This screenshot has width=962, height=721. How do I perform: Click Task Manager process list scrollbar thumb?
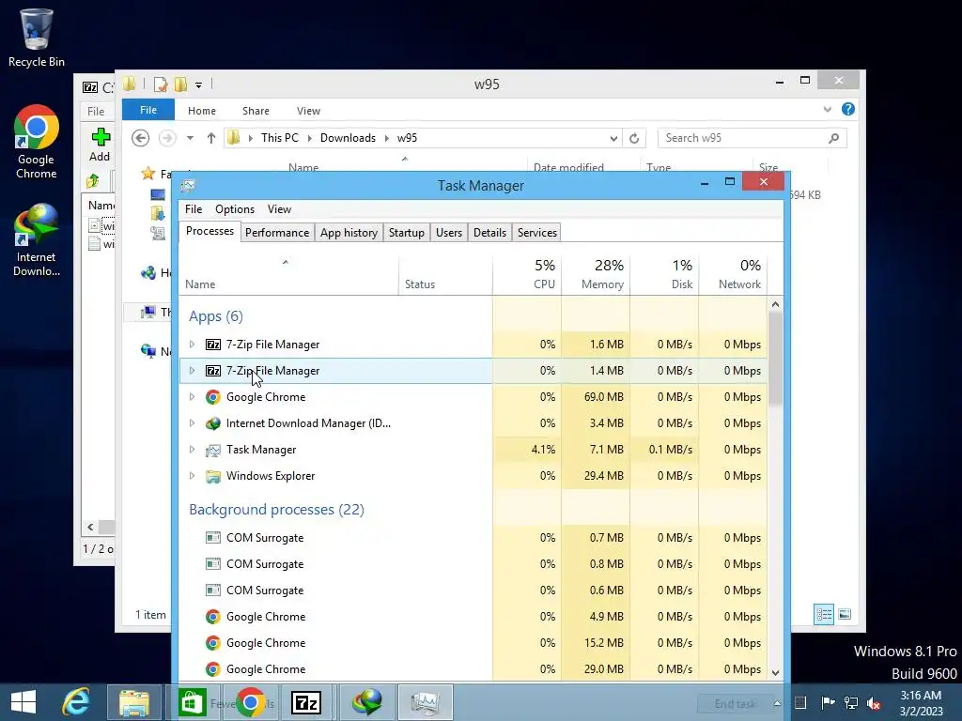[775, 359]
